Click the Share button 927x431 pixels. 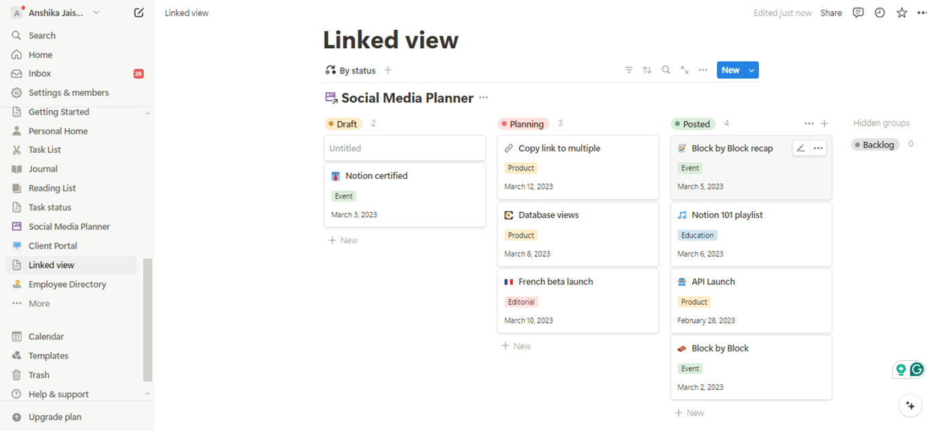pyautogui.click(x=831, y=13)
